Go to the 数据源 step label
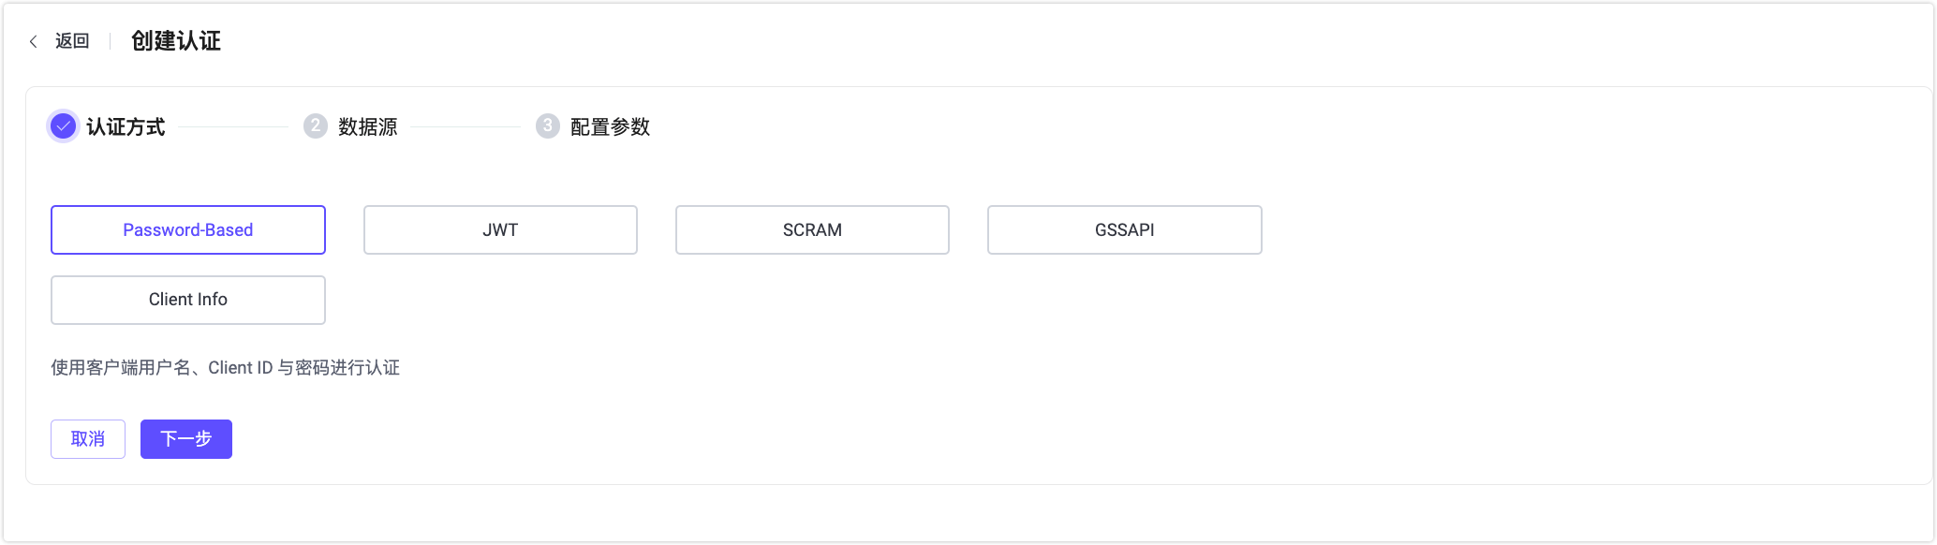 [368, 127]
